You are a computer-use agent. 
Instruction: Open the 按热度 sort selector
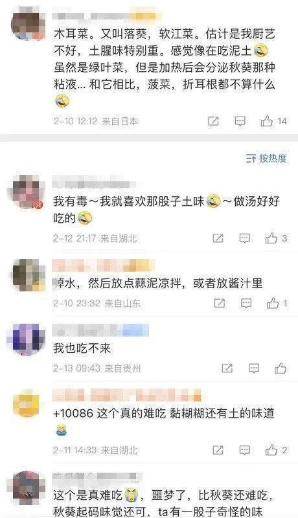(266, 158)
